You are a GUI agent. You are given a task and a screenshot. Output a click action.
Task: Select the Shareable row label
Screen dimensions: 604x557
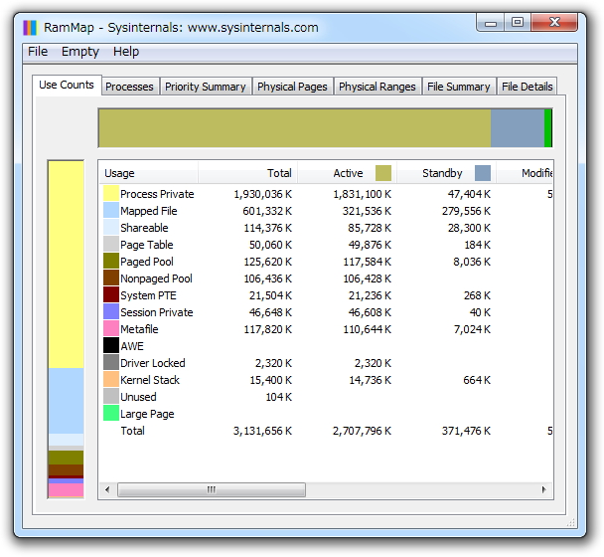click(144, 228)
